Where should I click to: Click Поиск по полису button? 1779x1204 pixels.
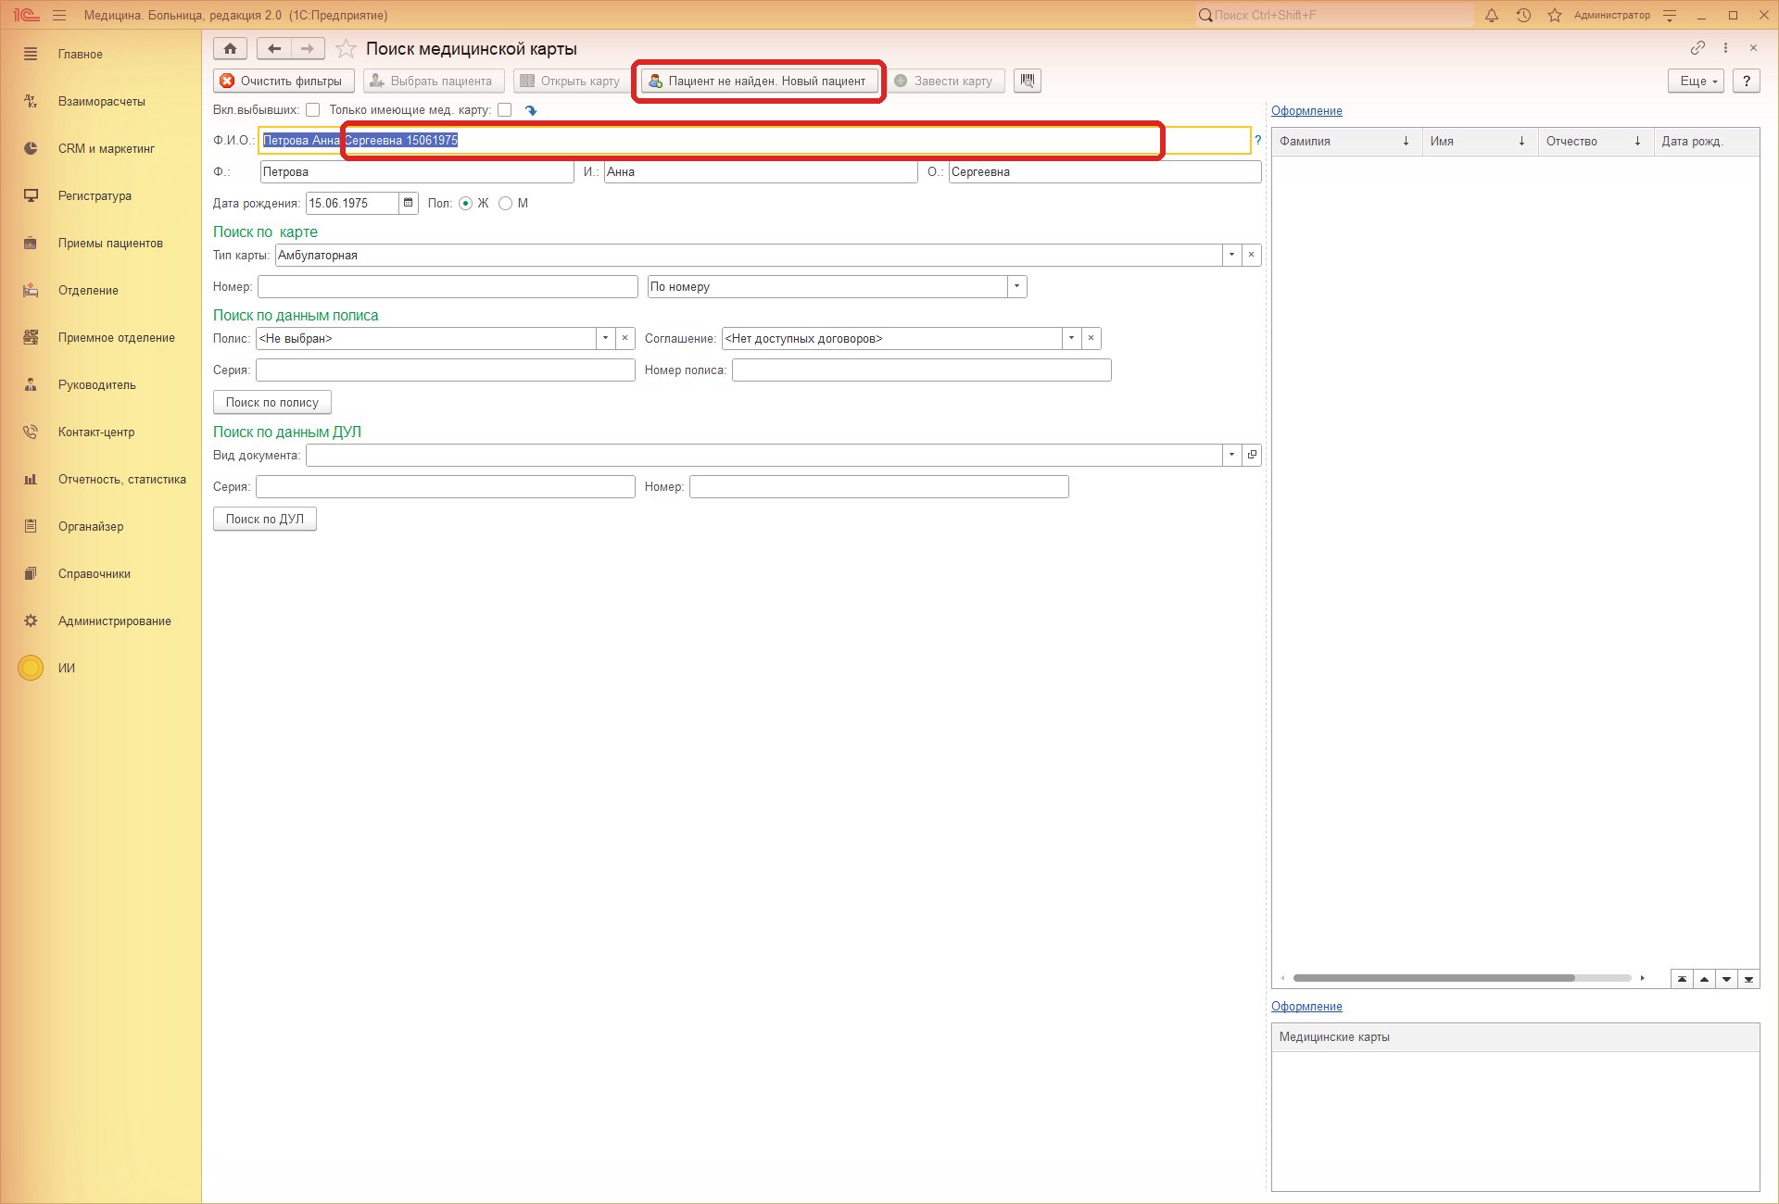click(271, 402)
